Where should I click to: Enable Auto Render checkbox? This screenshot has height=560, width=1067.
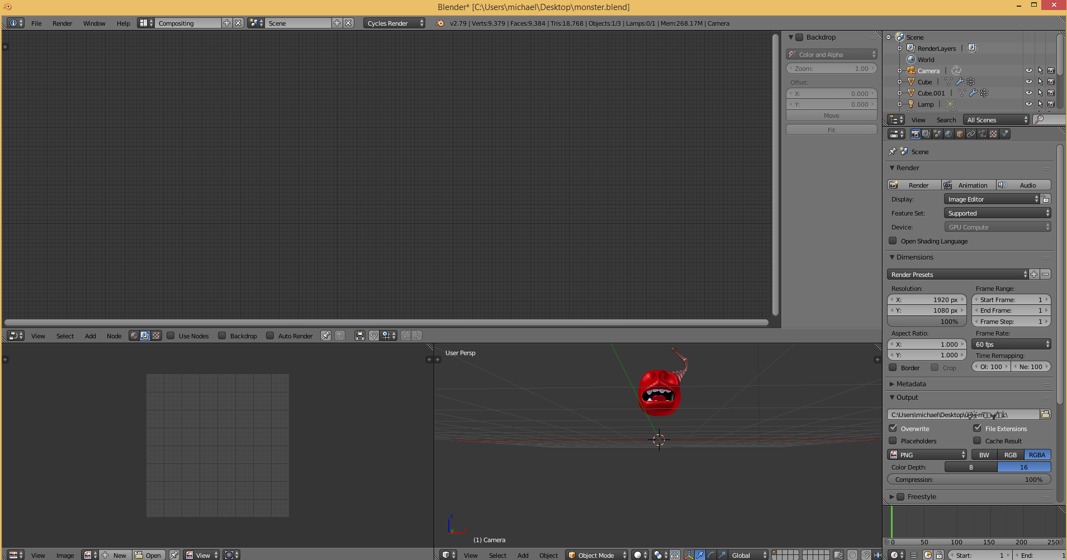[270, 336]
